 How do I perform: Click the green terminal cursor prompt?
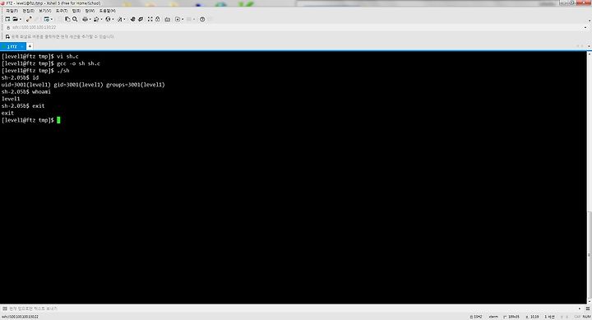[x=58, y=120]
